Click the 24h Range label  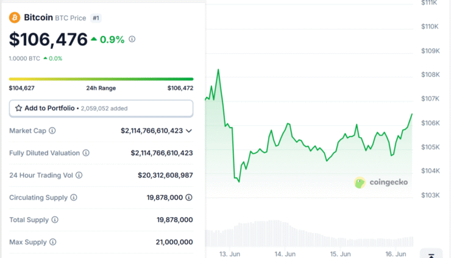pyautogui.click(x=101, y=88)
